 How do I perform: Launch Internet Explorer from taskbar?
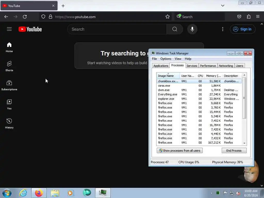(x=23, y=193)
